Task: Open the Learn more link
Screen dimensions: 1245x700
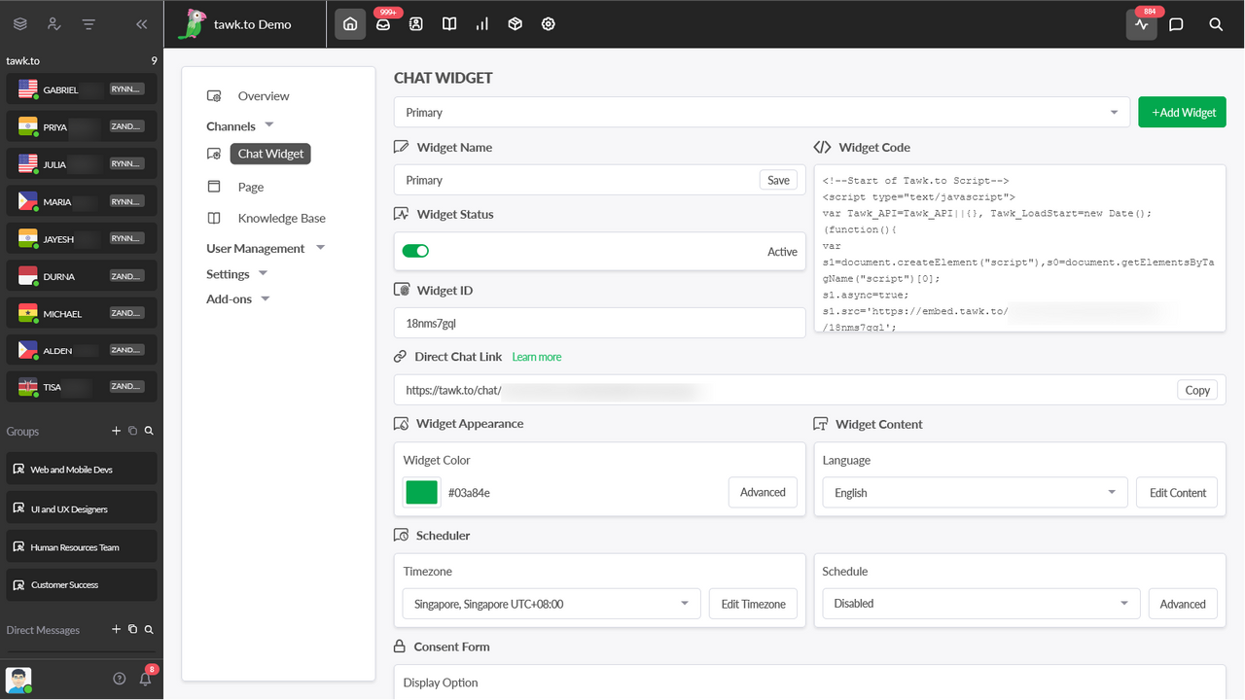Action: [536, 356]
